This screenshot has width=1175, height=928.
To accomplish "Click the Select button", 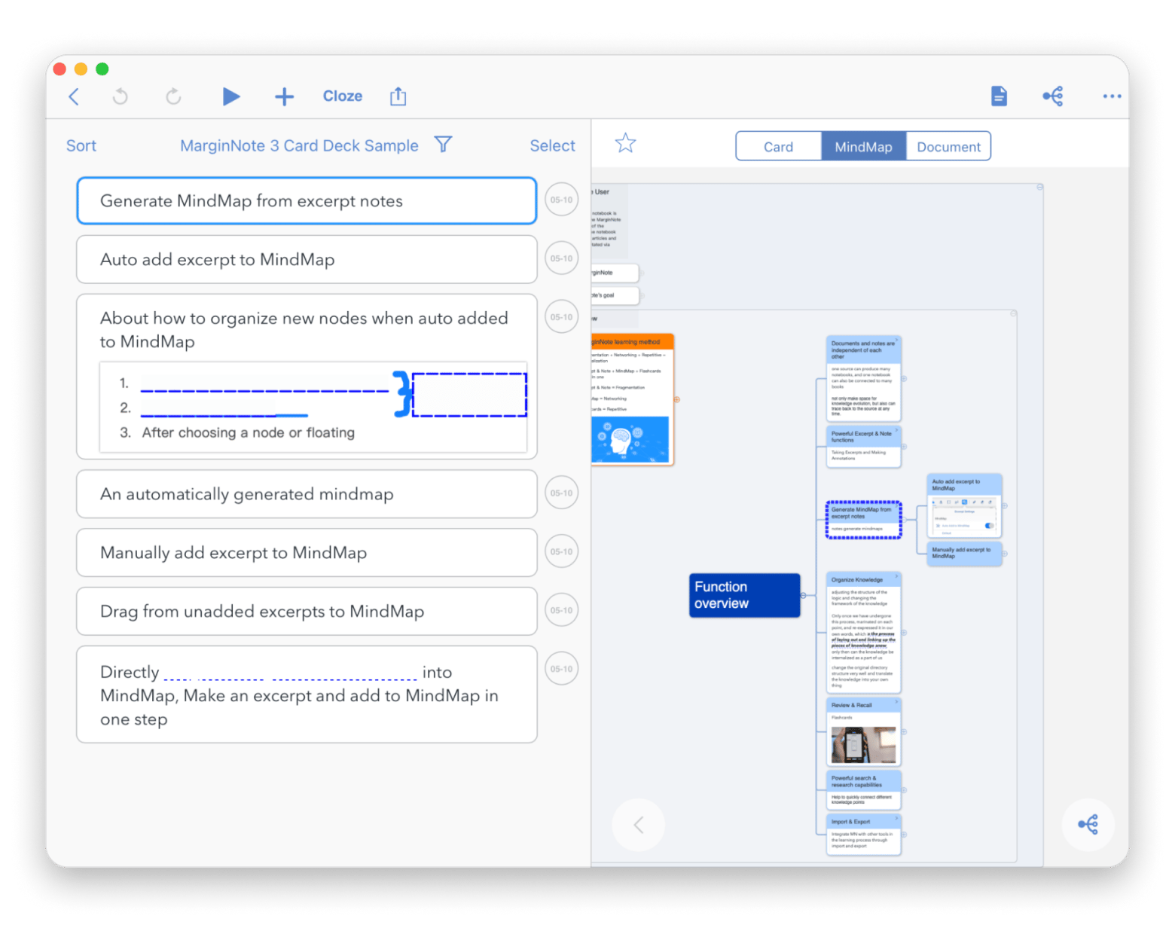I will pyautogui.click(x=552, y=146).
